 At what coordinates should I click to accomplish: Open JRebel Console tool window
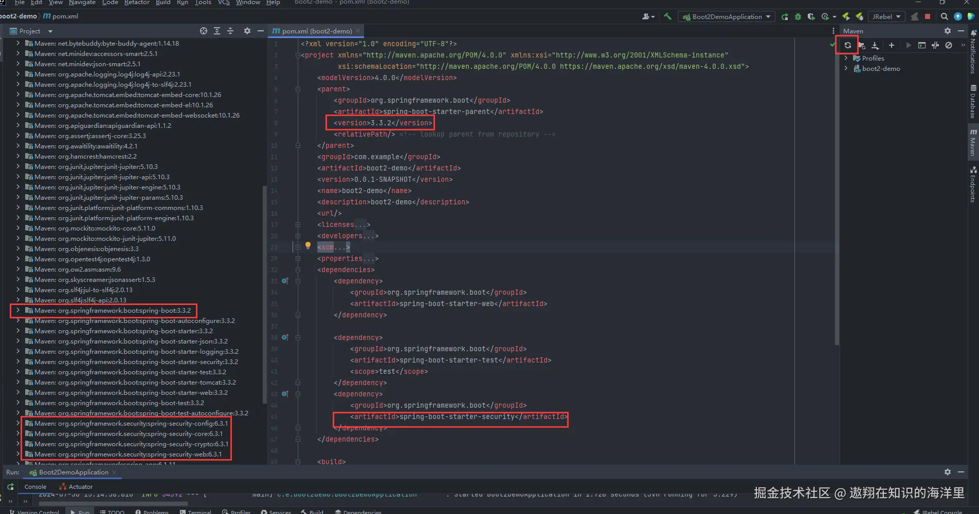(x=938, y=511)
